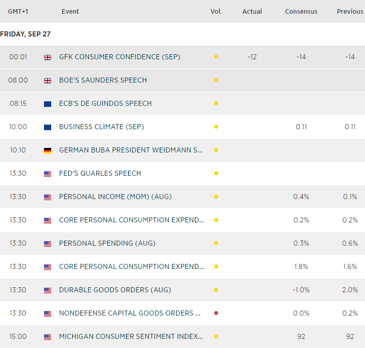Open the GfK Consumer Confidence (Sep) event
Viewport: 365px width, 348px height.
[x=119, y=57]
